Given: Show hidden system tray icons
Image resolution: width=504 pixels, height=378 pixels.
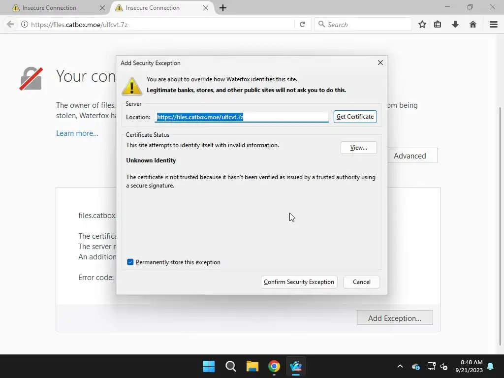Looking at the screenshot, I should 400,366.
